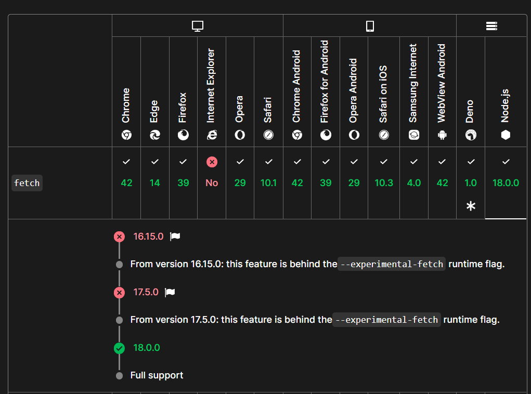Click the Safari on iOS compass icon
531x394 pixels.
[384, 135]
